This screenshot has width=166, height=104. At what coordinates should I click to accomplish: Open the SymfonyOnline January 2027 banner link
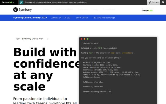[30, 18]
